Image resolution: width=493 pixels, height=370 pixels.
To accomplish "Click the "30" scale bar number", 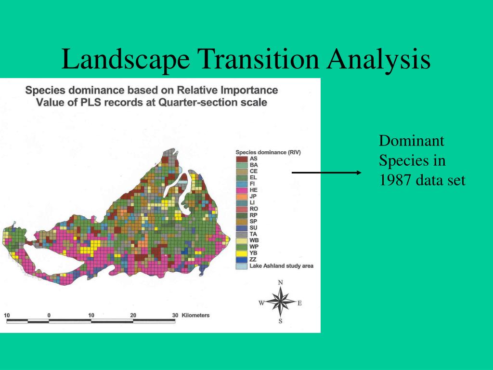I will click(175, 315).
